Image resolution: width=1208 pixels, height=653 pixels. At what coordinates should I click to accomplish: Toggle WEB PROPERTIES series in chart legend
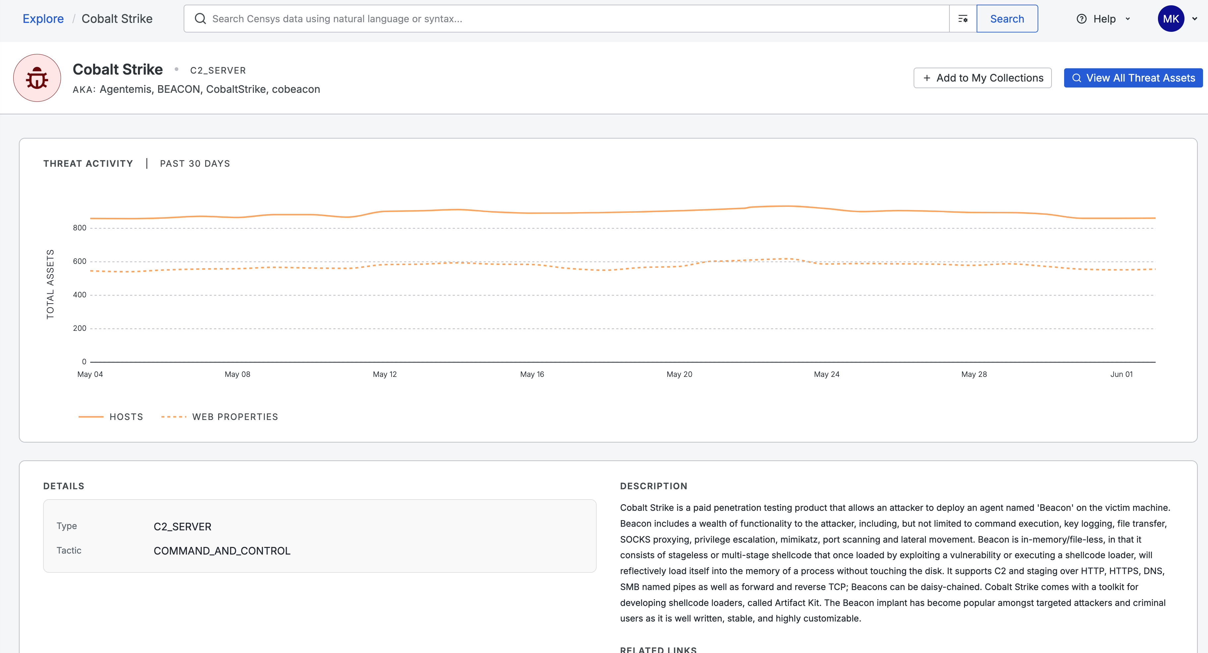click(x=235, y=417)
